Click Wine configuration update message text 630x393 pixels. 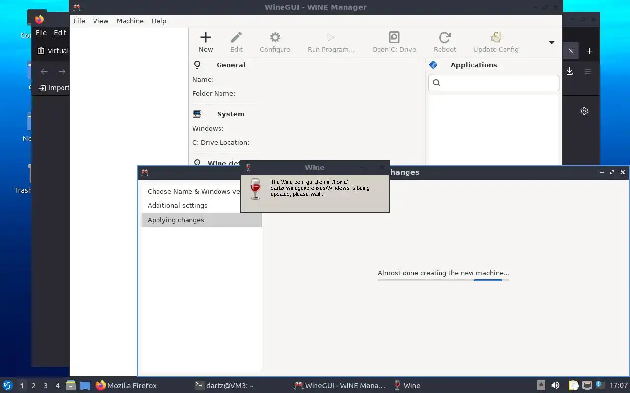tap(320, 188)
